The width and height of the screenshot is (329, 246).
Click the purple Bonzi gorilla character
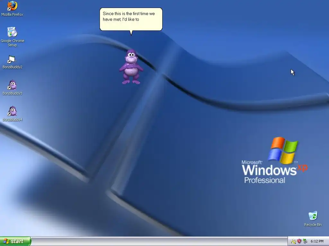pyautogui.click(x=131, y=67)
